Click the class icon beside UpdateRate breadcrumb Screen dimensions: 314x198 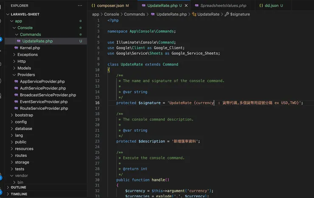194,14
